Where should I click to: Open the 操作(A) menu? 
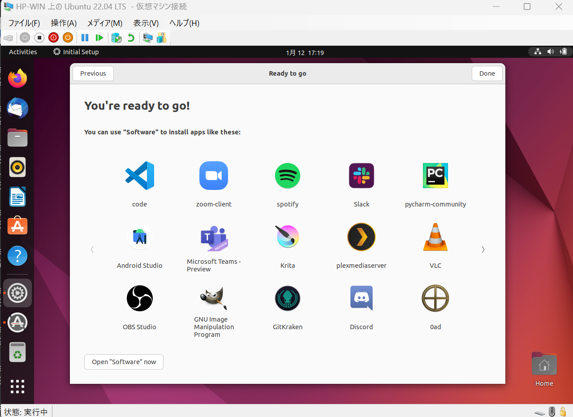64,23
